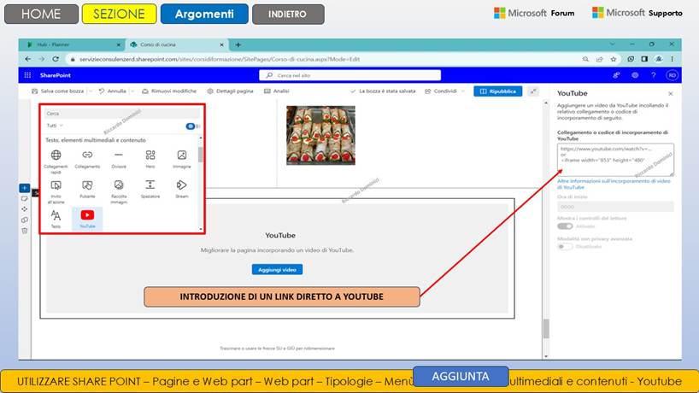Select the Invito all'azione web part
The image size is (699, 393).
(56, 191)
